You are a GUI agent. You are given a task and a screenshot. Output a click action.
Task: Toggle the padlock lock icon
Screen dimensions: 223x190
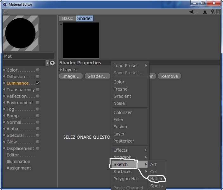213,12
